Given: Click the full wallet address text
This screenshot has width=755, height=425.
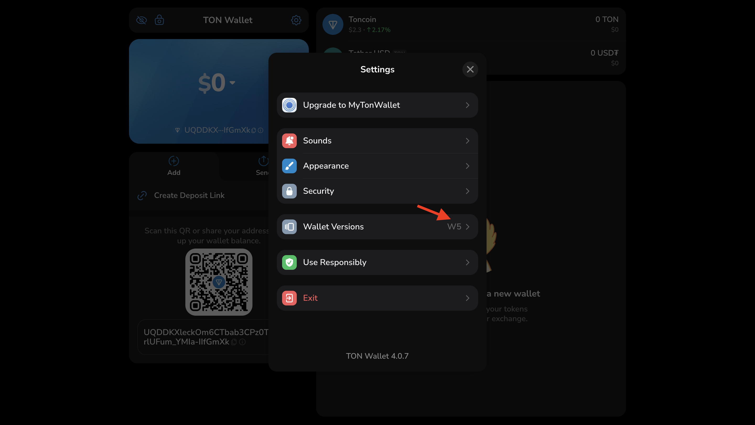Looking at the screenshot, I should tap(206, 337).
